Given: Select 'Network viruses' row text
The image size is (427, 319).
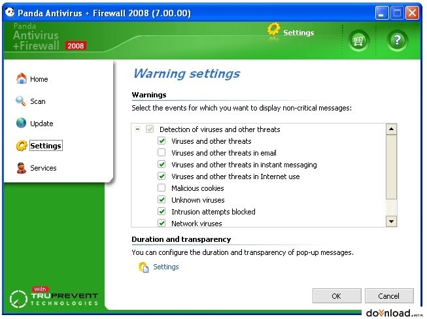Looking at the screenshot, I should coord(197,224).
